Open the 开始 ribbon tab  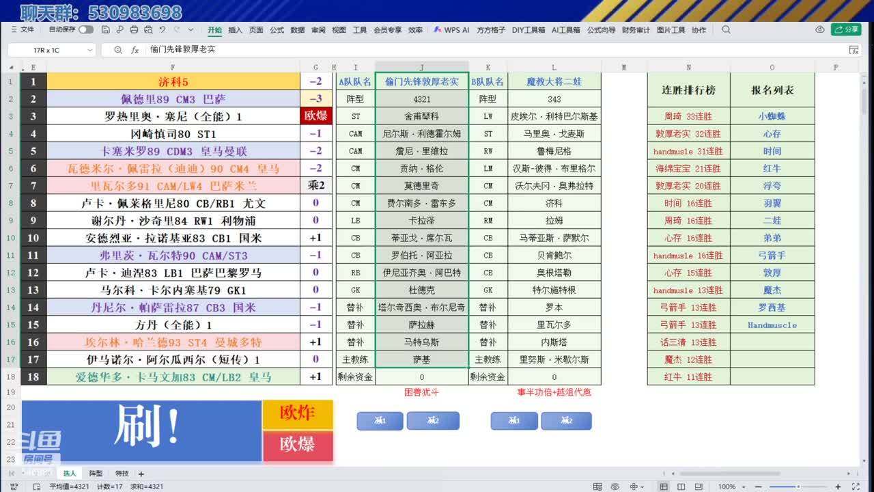pyautogui.click(x=215, y=30)
